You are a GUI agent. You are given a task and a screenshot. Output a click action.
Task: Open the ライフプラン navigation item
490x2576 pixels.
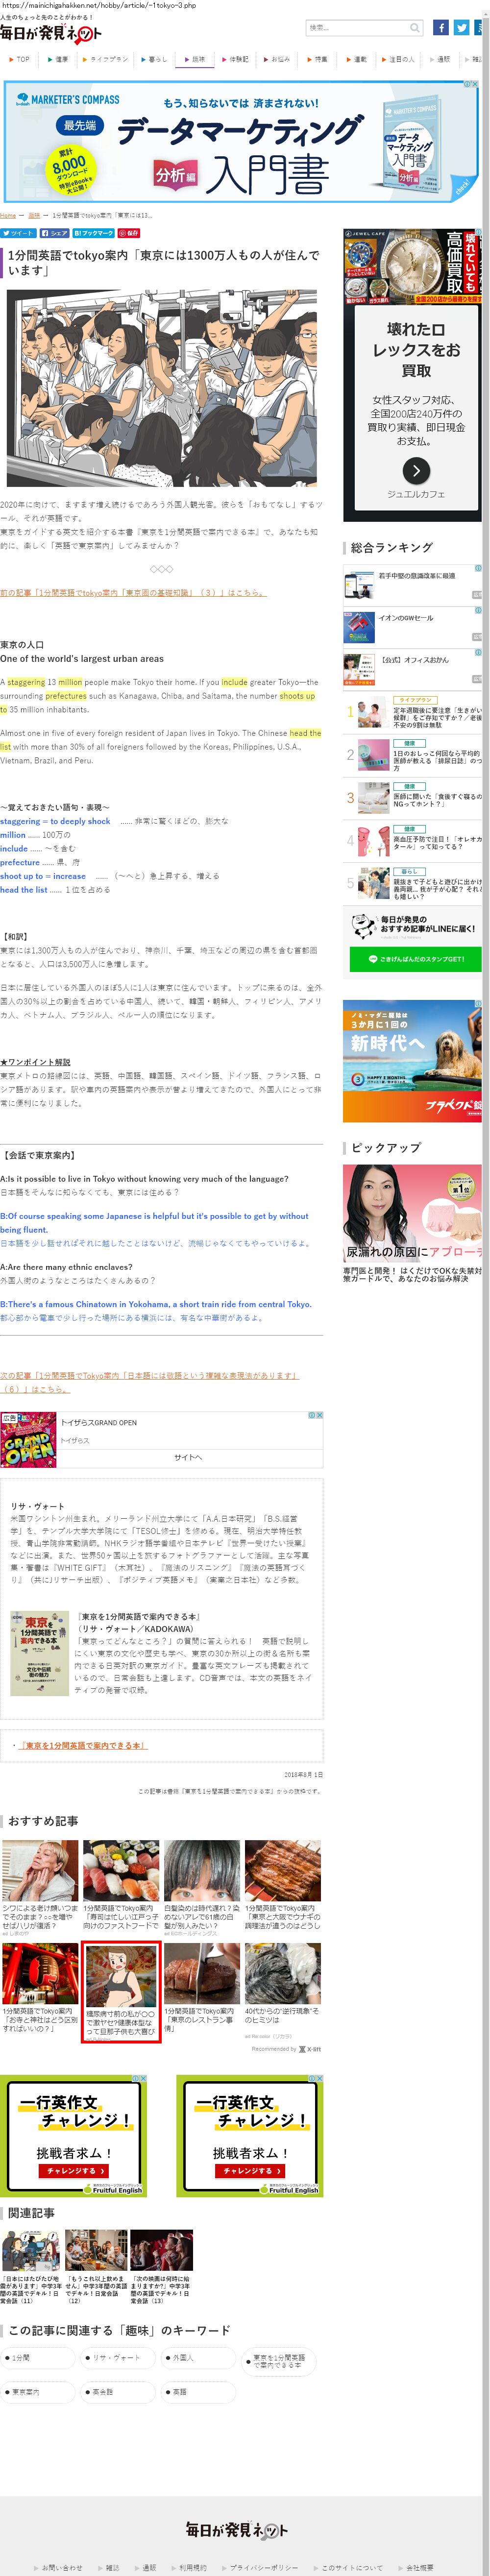(106, 59)
